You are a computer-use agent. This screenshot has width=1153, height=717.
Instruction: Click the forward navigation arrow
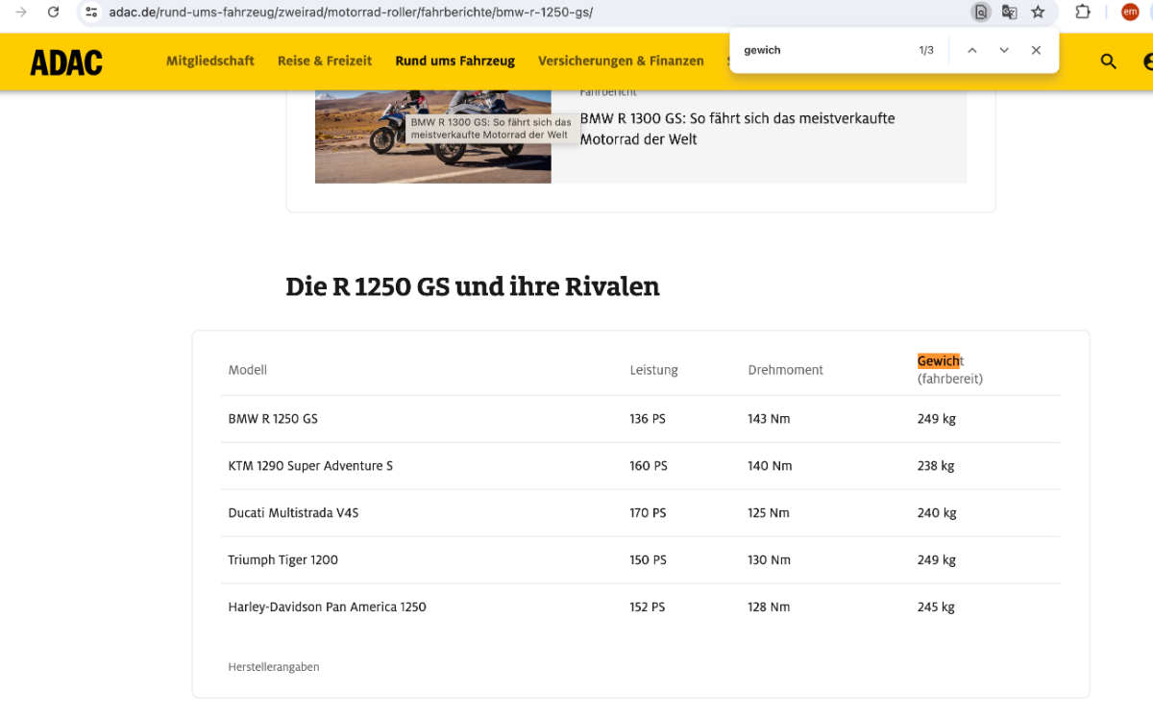pos(21,12)
